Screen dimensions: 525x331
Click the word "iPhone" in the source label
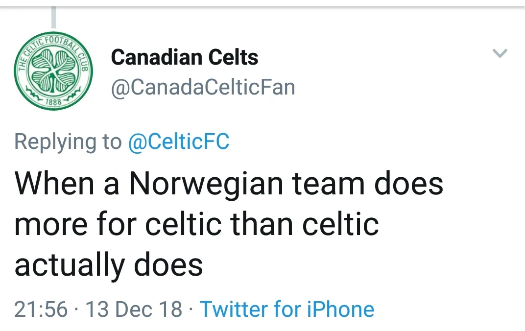pyautogui.click(x=340, y=309)
